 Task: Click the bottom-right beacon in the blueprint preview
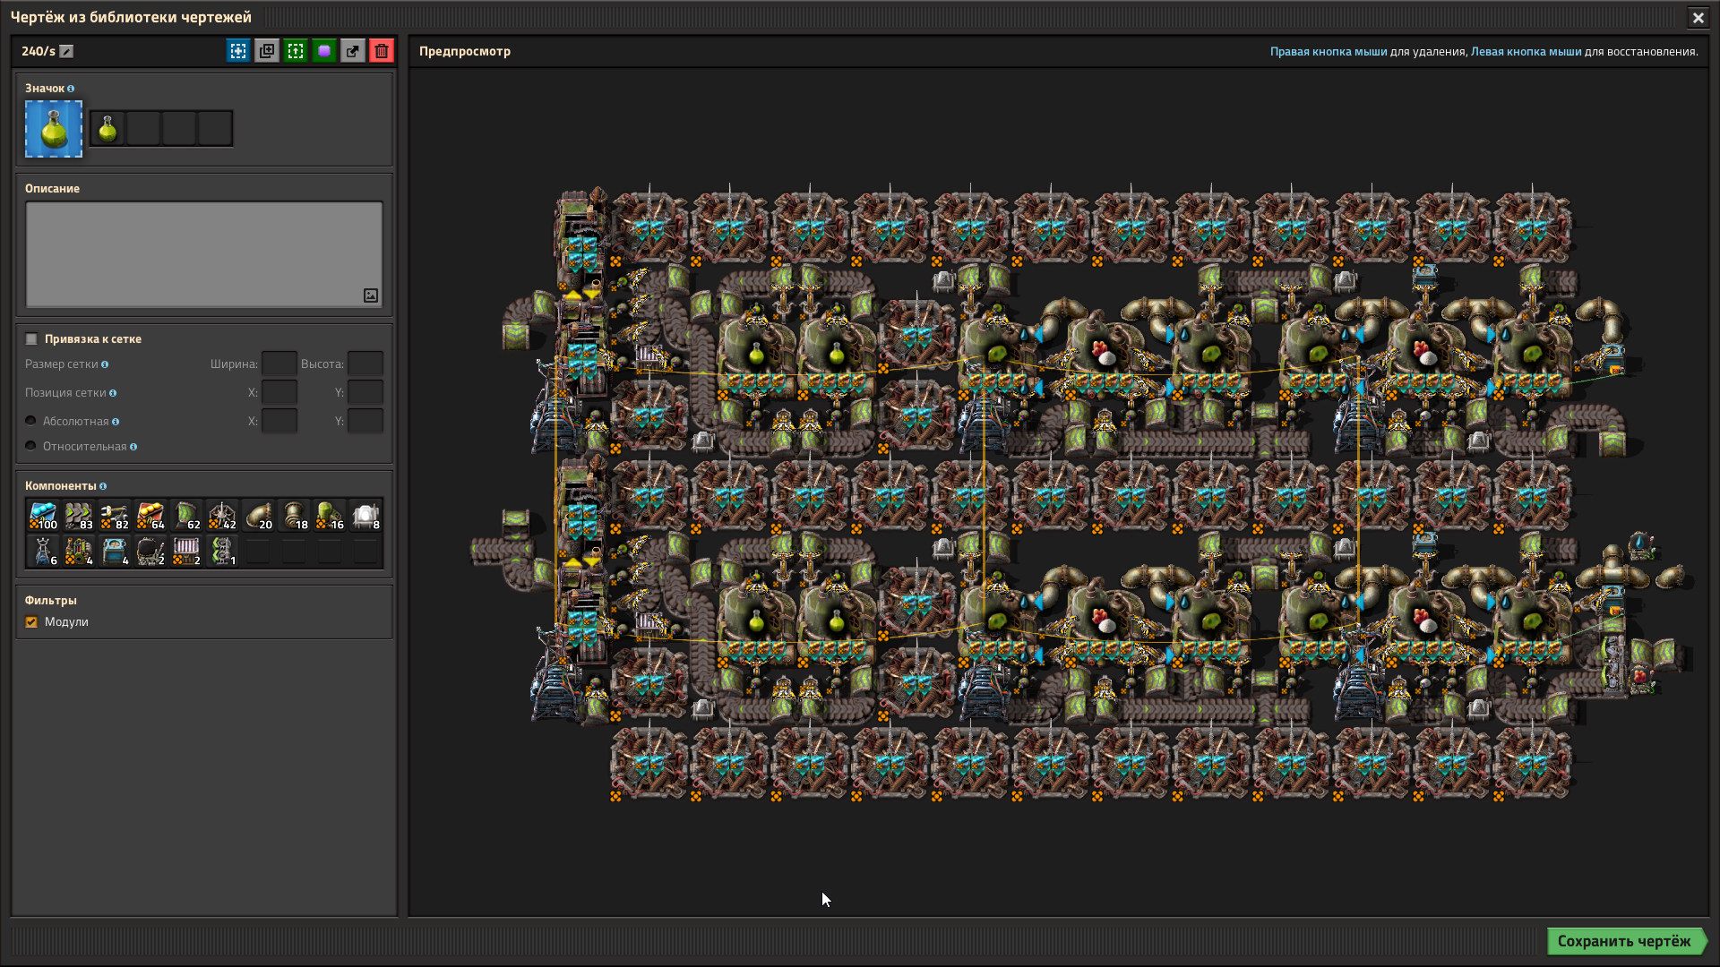(1532, 762)
